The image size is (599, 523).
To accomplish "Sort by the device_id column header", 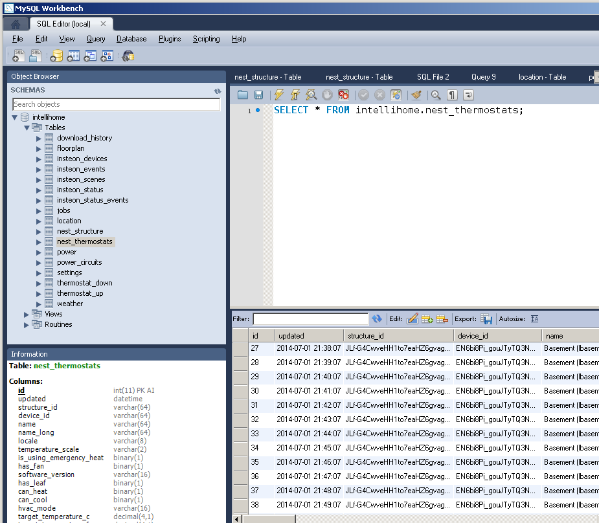I will point(497,336).
